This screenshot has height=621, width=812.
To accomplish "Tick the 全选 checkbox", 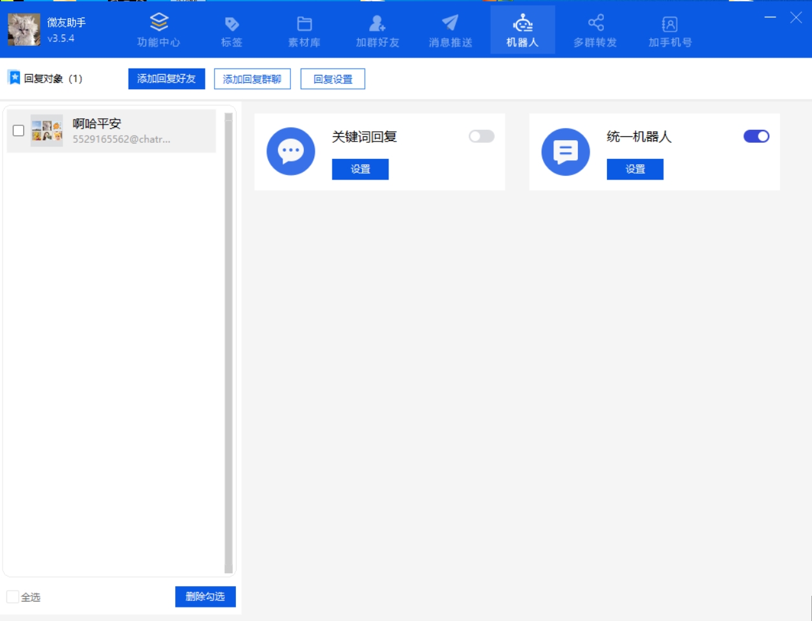I will [x=12, y=596].
